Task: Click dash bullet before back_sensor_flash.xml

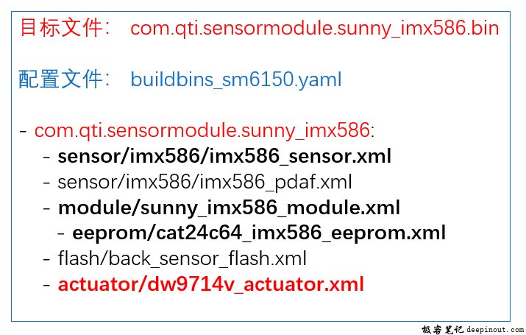Action: (46, 259)
